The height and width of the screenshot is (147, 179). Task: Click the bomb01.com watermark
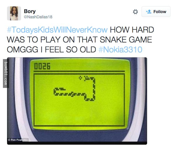click(x=6, y=73)
